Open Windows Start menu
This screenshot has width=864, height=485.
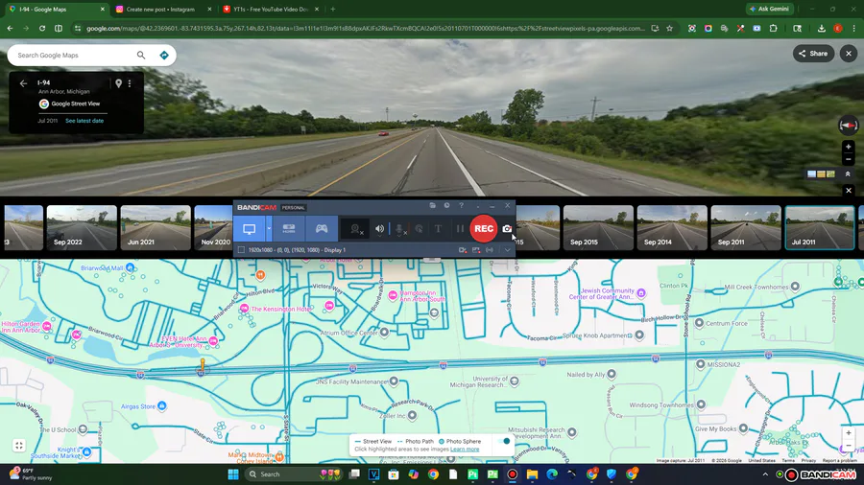click(x=233, y=474)
